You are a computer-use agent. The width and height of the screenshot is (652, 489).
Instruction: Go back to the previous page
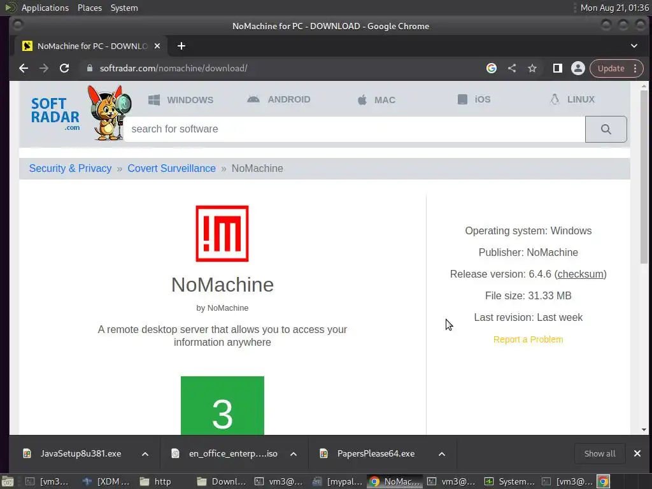click(x=24, y=68)
